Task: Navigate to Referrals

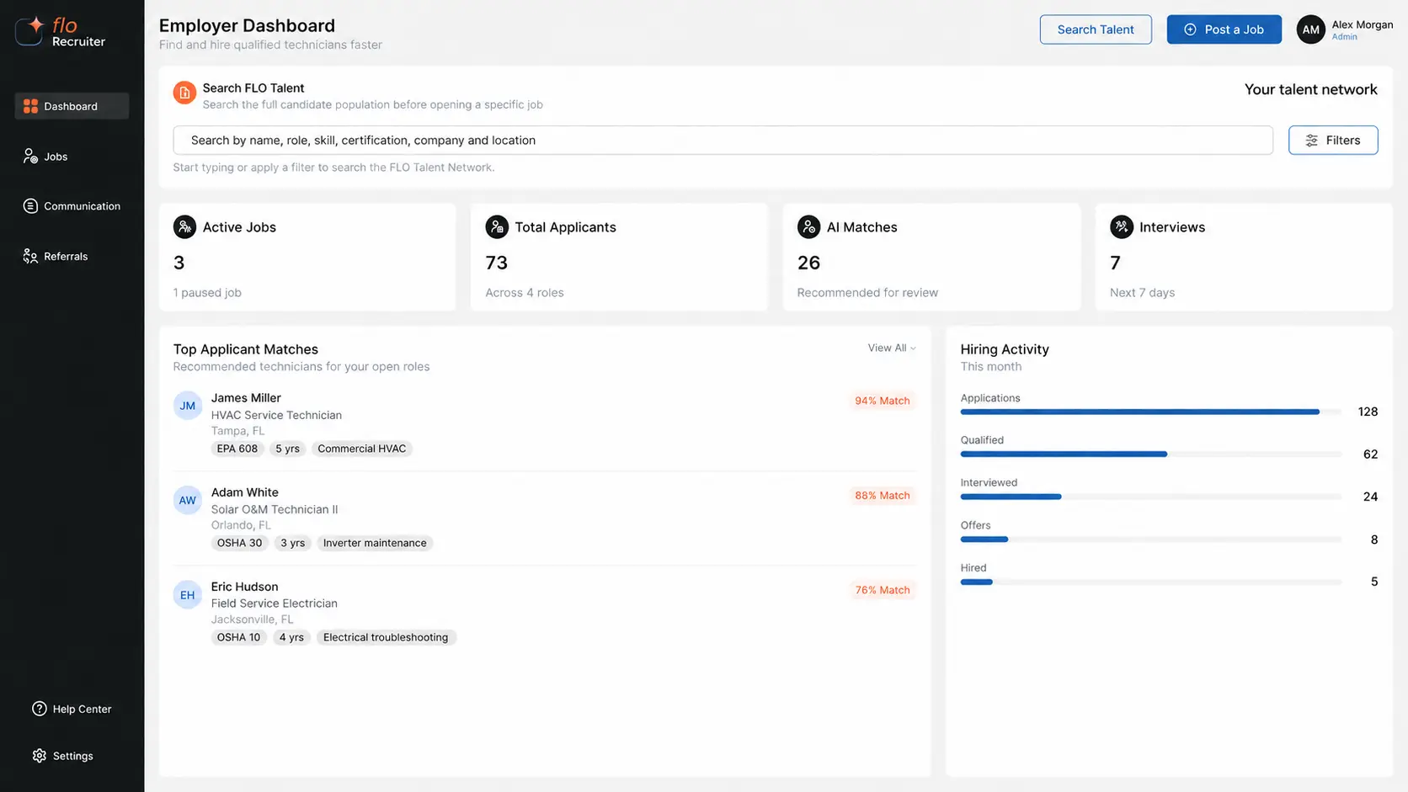Action: click(56, 257)
